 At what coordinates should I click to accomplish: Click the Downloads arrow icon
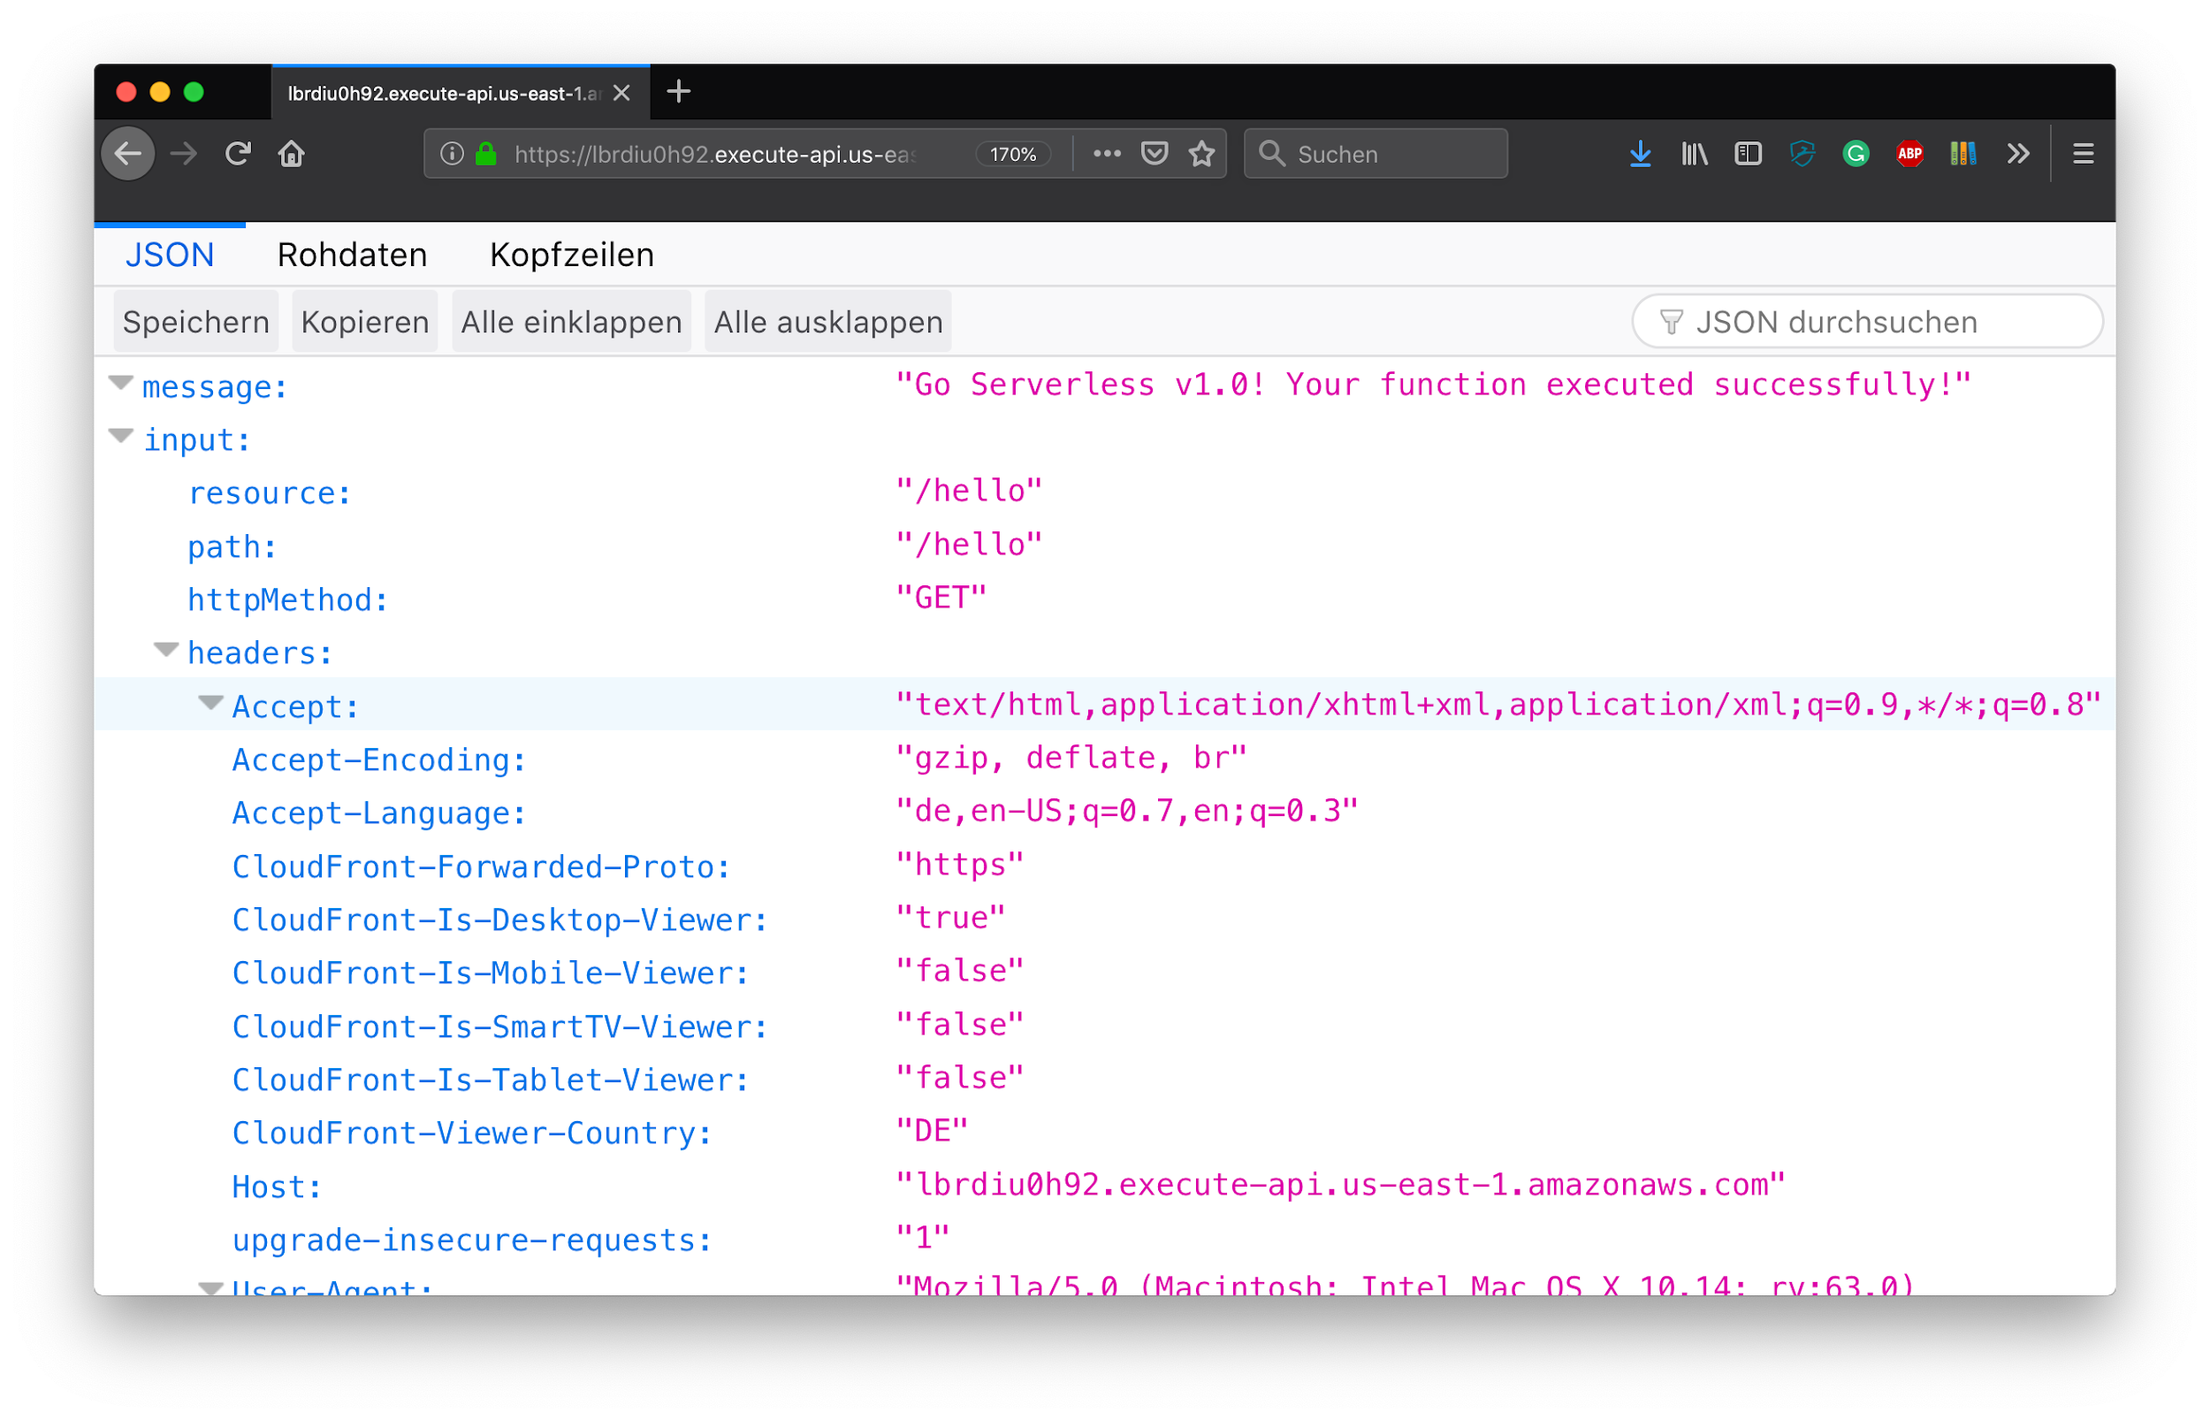click(1640, 154)
